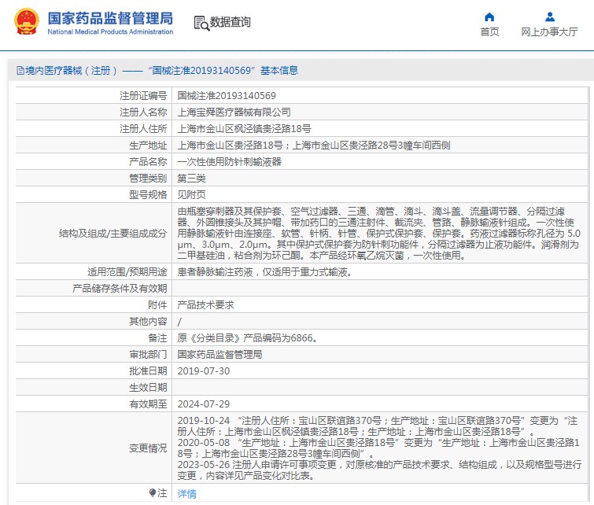Click the lightbulb icon beside 注
Viewport: 594px width, 505px height.
(153, 493)
